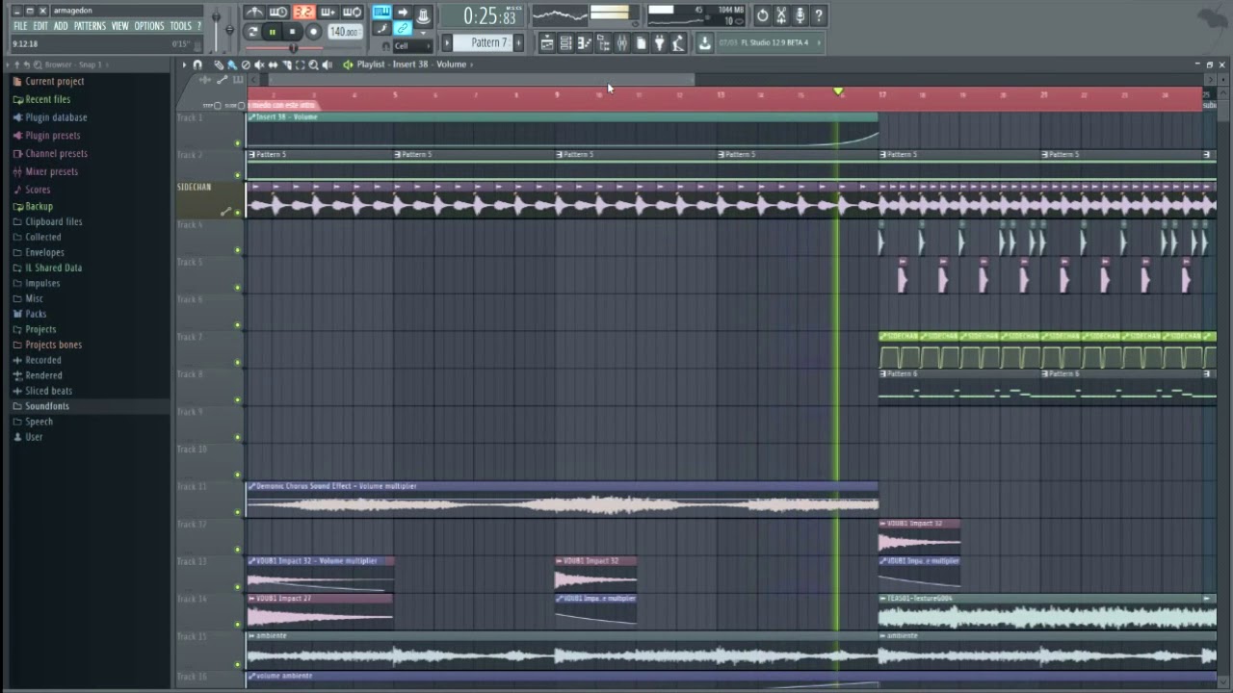The image size is (1233, 693).
Task: Click the record button
Action: (313, 32)
